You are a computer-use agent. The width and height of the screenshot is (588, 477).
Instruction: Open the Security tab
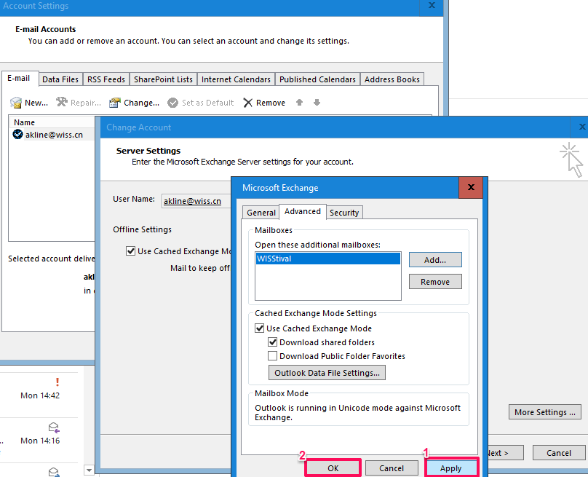pyautogui.click(x=344, y=213)
